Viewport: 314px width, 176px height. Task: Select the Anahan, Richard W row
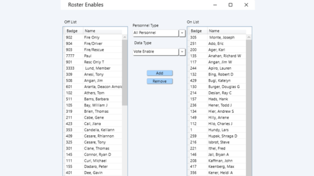tap(217, 56)
